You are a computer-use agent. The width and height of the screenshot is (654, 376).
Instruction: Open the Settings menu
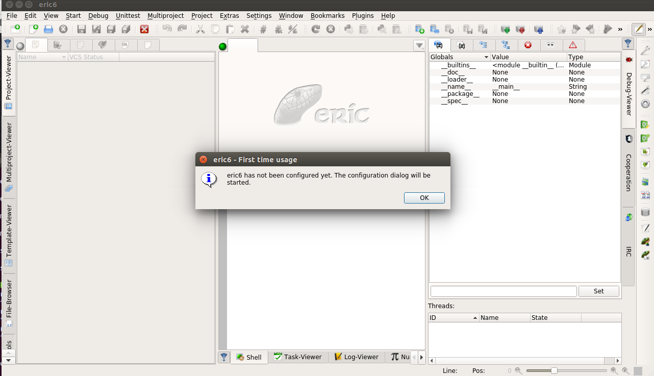[x=259, y=16]
